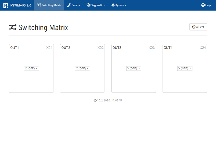Open the OUT2 input selector dropdown
The width and height of the screenshot is (216, 161).
(82, 68)
